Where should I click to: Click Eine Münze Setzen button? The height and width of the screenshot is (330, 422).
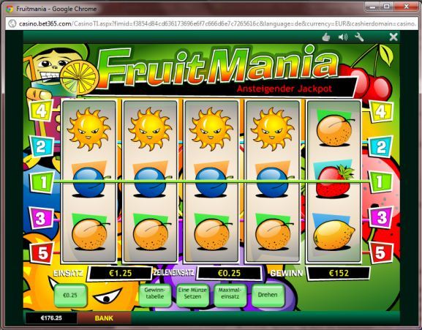[192, 294]
